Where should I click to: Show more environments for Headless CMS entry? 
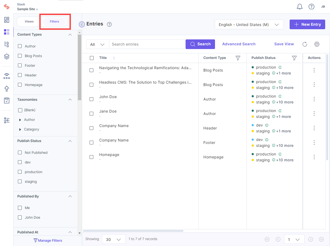pyautogui.click(x=285, y=88)
